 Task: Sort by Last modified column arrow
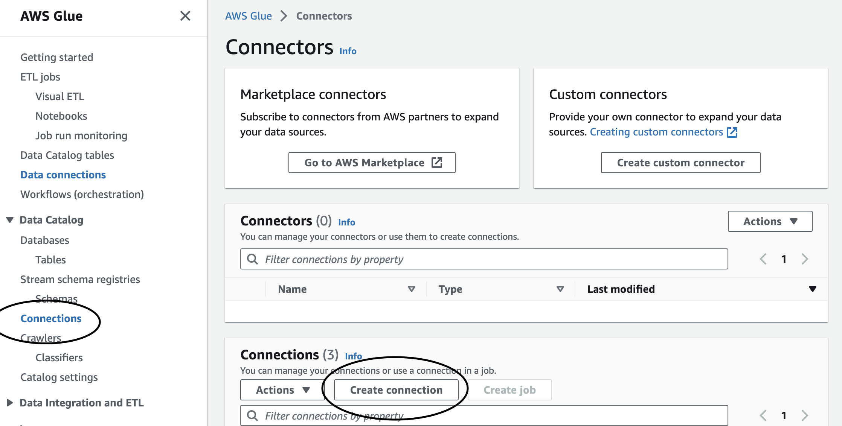coord(812,289)
